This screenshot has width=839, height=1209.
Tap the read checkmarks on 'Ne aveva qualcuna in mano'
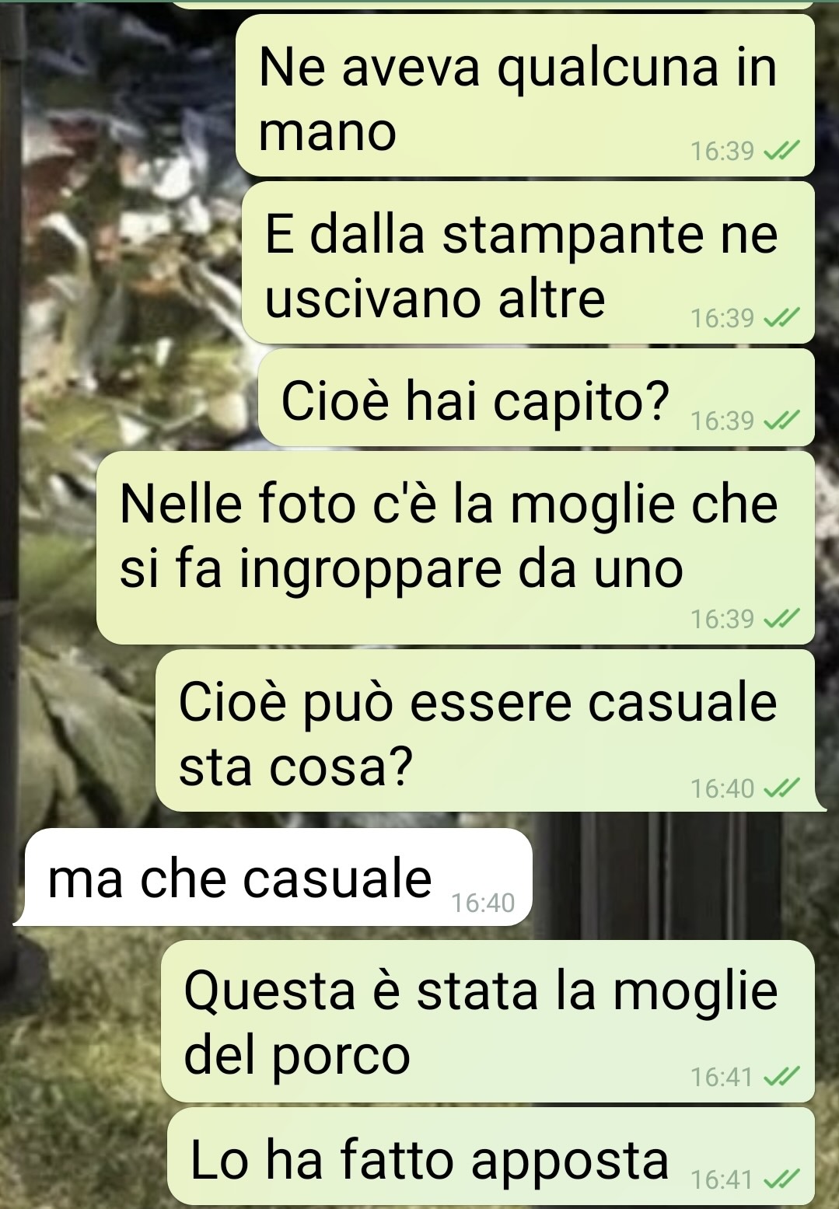click(x=781, y=151)
